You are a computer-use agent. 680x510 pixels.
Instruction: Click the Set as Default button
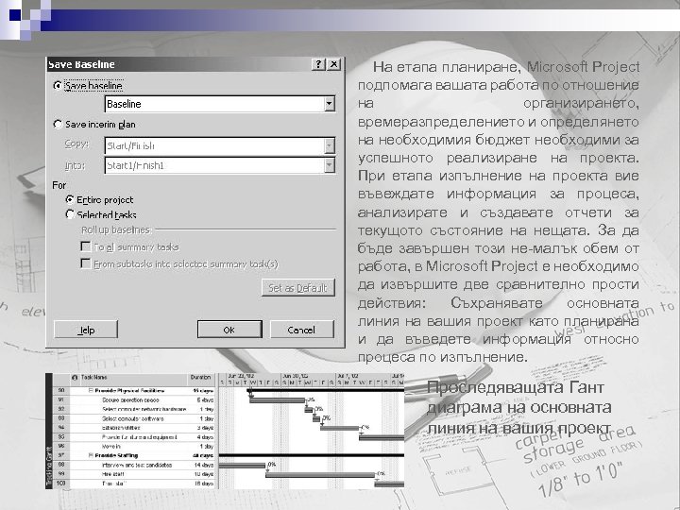[297, 287]
